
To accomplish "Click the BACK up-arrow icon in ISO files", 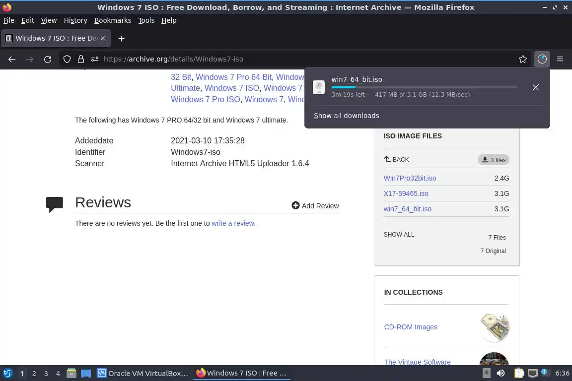I will coord(387,159).
